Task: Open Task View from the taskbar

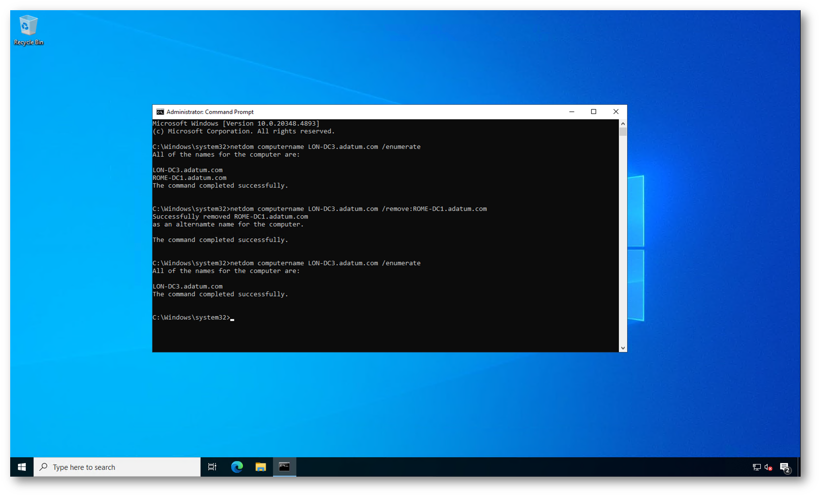Action: click(212, 467)
